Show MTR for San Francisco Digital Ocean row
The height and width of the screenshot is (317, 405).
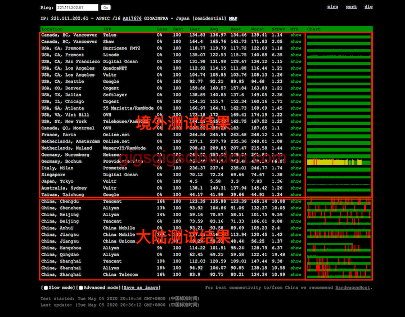295,62
